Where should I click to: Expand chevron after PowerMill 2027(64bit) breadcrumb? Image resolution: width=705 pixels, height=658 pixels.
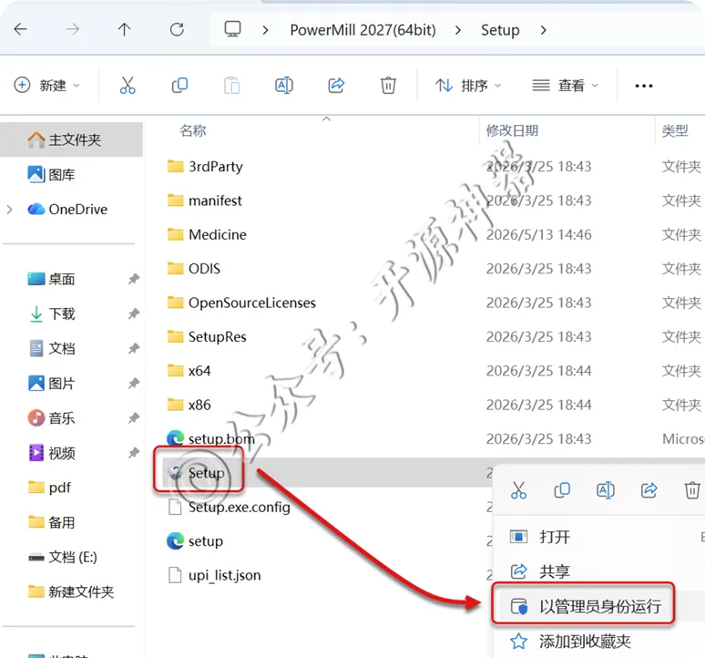458,30
